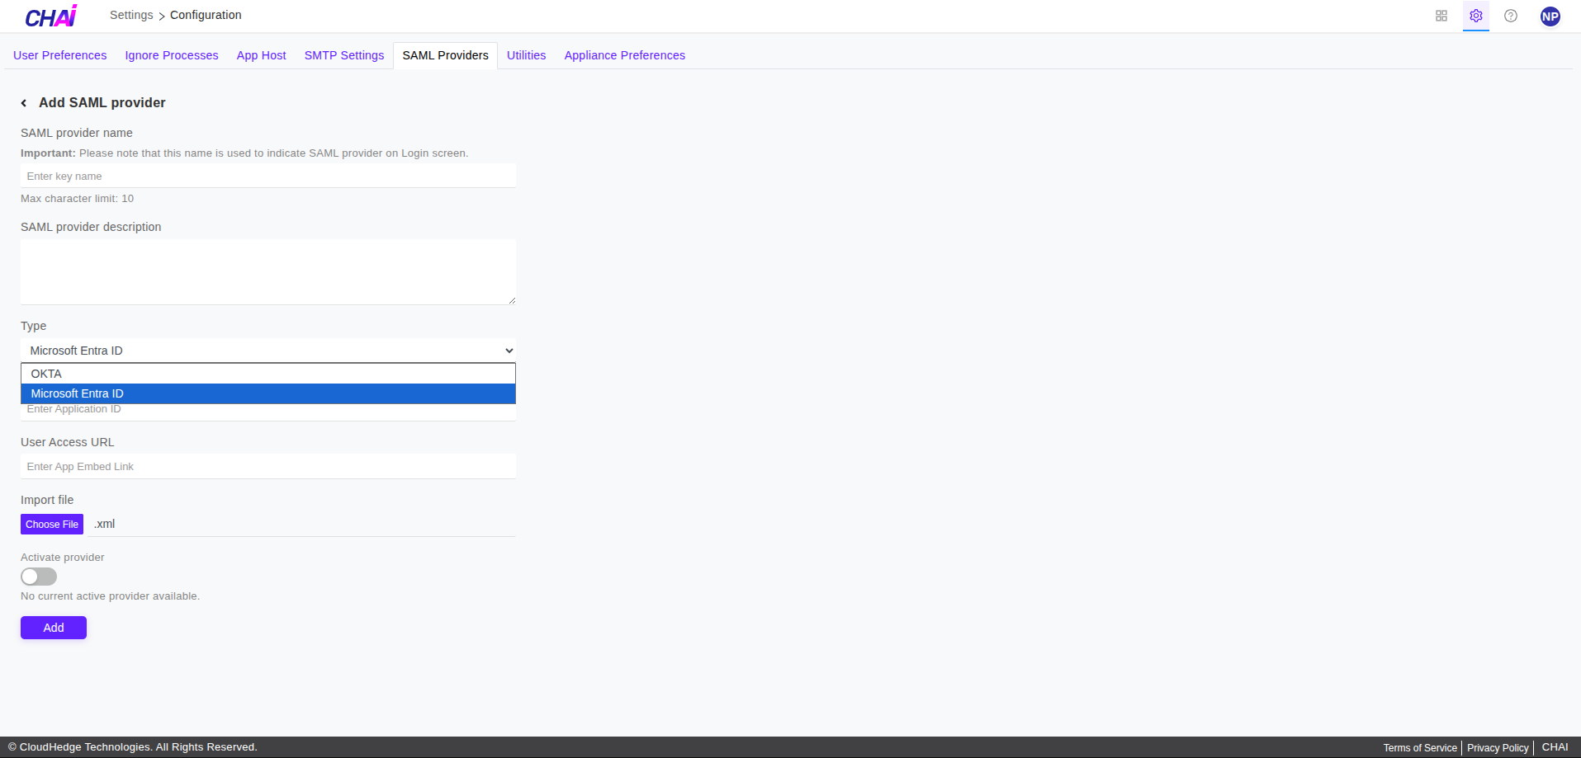Screen dimensions: 1581x758
Task: Click the Enter App Embed Link input field
Action: 267,466
